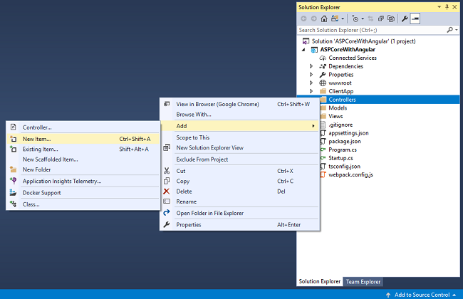This screenshot has height=299, width=463.
Task: Click the Cut scissors icon
Action: click(167, 171)
